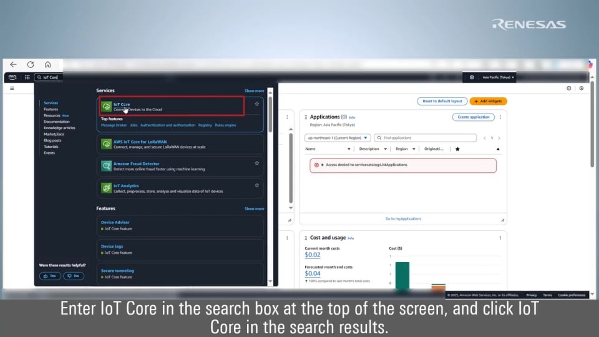This screenshot has height=337, width=599.
Task: Click favorites star column header
Action: click(457, 149)
